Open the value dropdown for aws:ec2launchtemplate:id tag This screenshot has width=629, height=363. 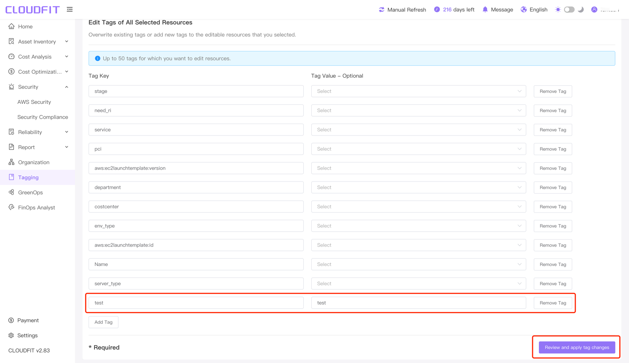point(418,245)
